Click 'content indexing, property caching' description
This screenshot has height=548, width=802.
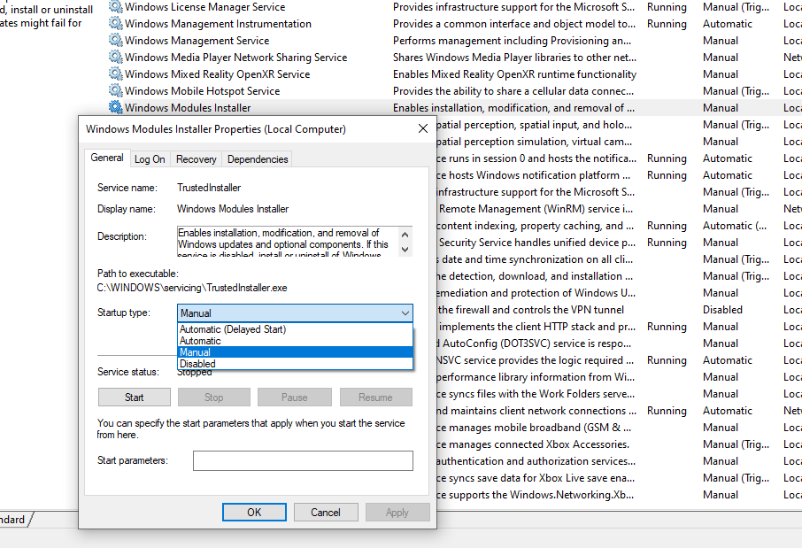[535, 226]
